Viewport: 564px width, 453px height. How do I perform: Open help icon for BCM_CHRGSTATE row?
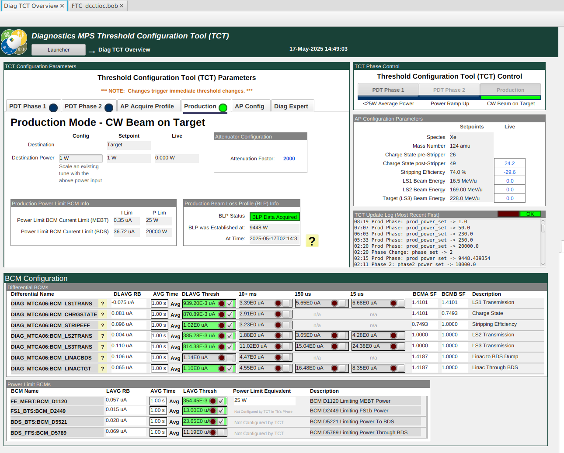pos(103,315)
